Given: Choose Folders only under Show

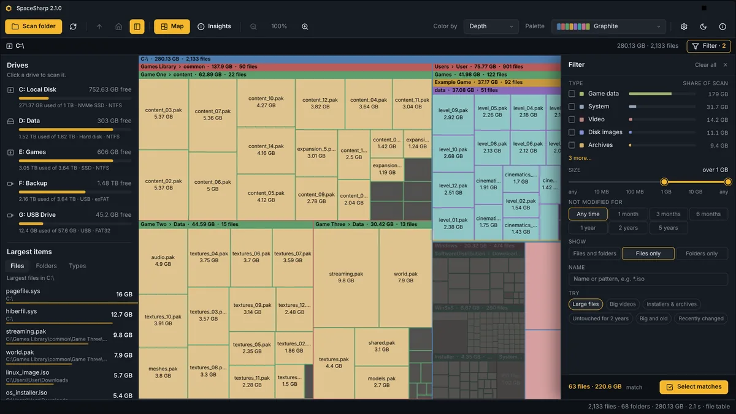Looking at the screenshot, I should point(702,254).
